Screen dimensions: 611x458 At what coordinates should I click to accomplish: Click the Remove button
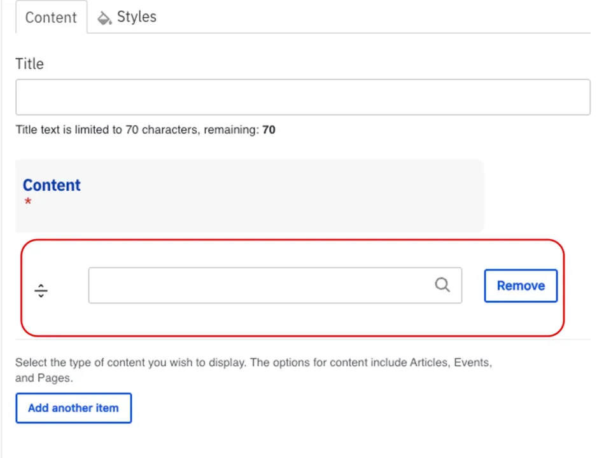click(x=521, y=285)
